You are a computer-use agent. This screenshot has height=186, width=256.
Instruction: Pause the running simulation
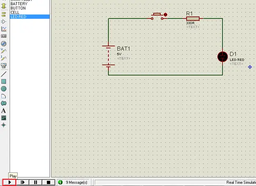pos(35,182)
